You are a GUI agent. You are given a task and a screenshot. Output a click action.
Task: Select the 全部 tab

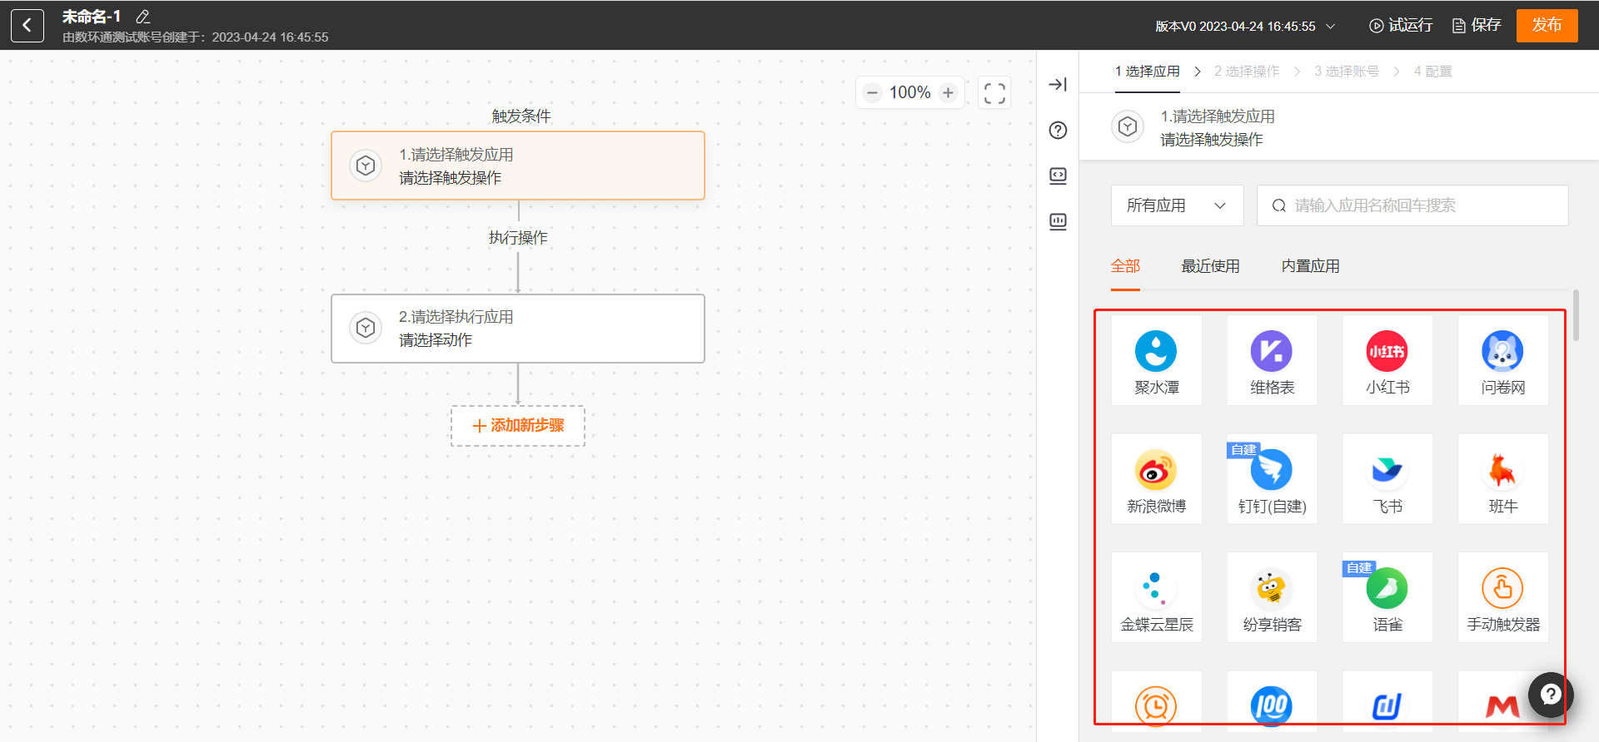coord(1125,266)
